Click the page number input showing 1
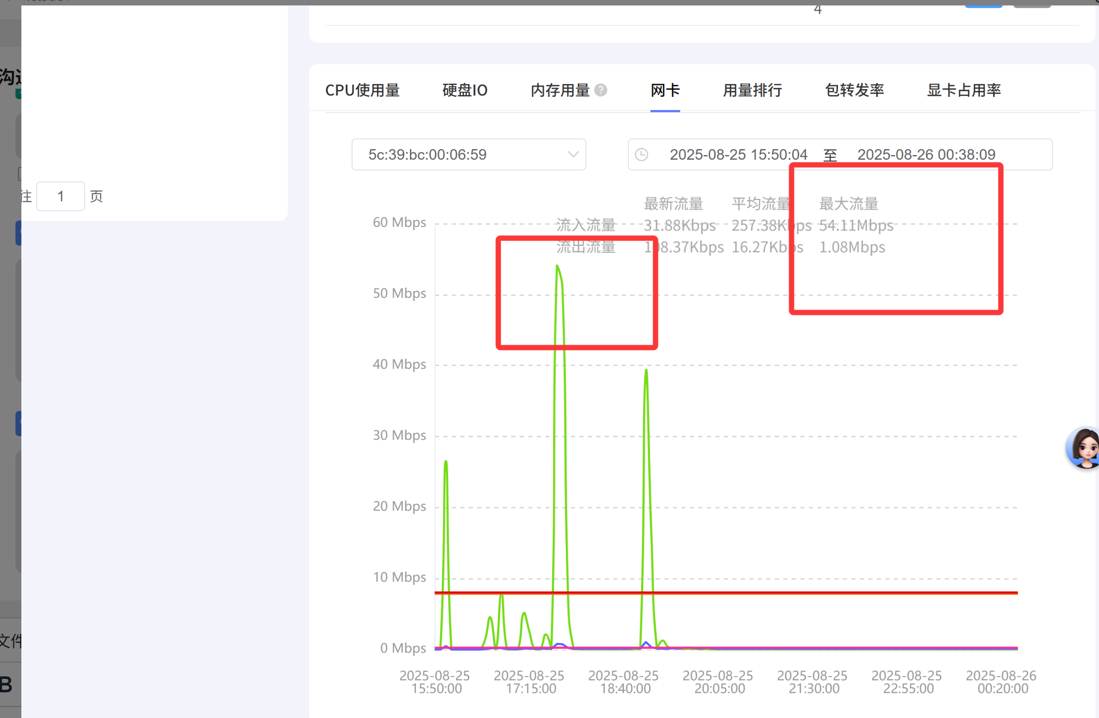 pyautogui.click(x=60, y=196)
